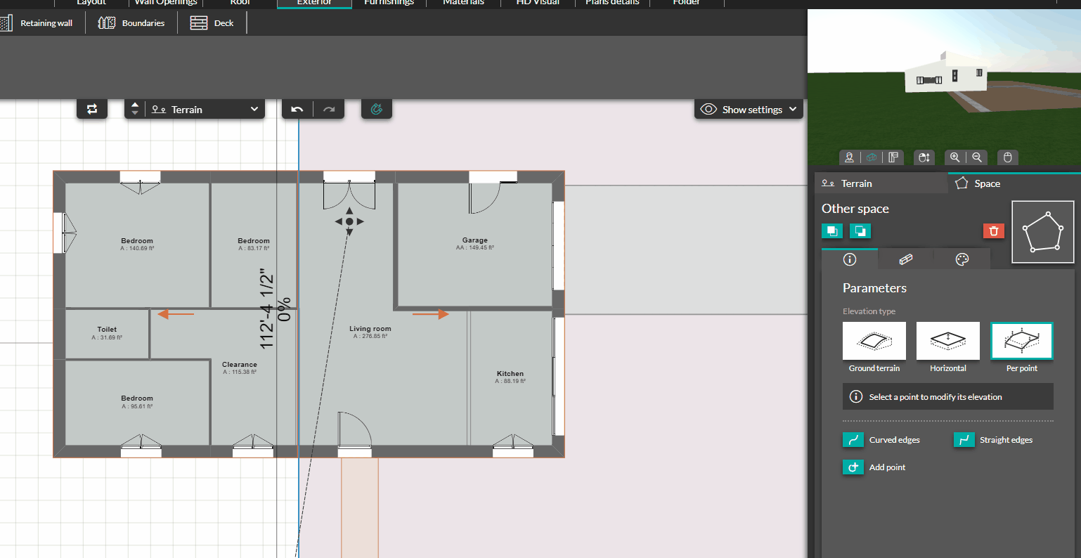Click the space shape thumbnail preview

(1042, 232)
